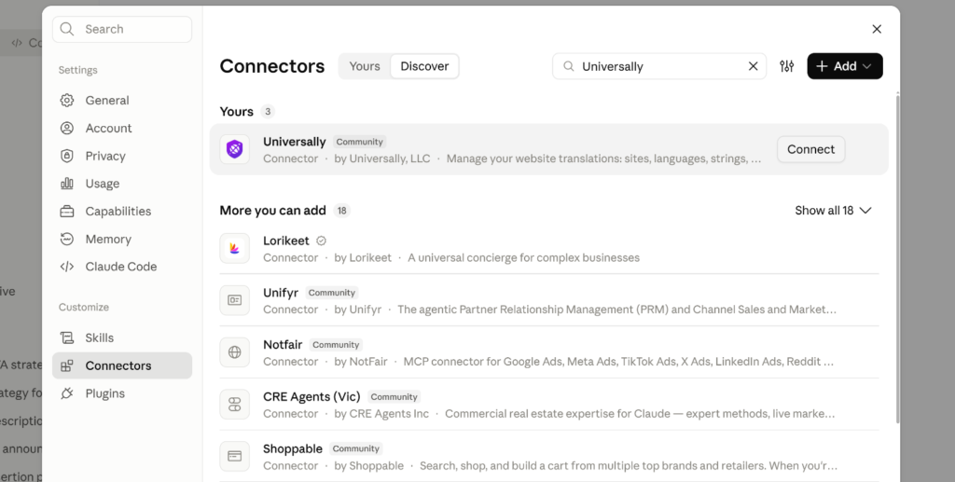The image size is (955, 482).
Task: Click Community badge beside Universally
Action: (359, 142)
